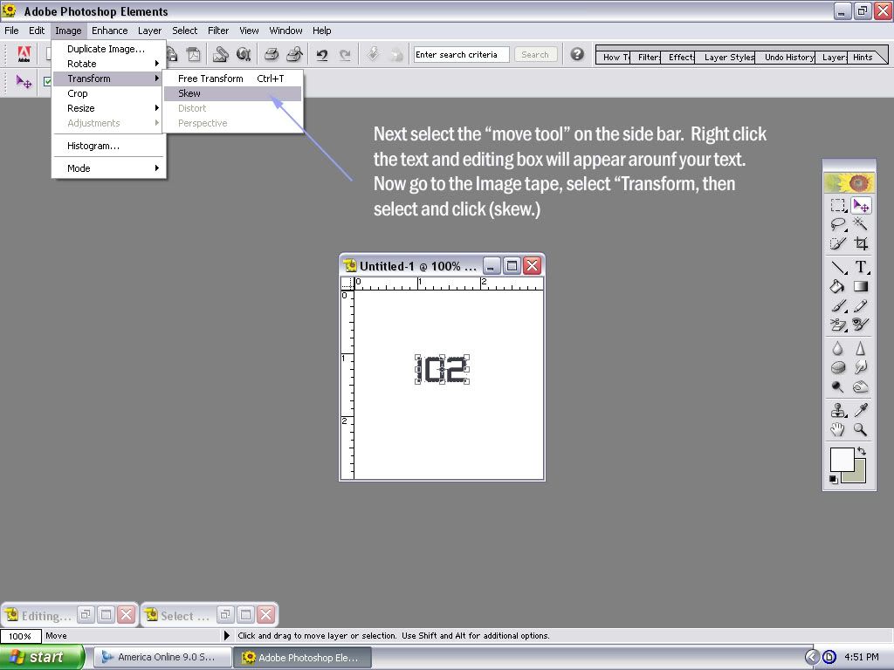Choose Free Transform from the submenu
The image size is (894, 670).
[x=232, y=79]
